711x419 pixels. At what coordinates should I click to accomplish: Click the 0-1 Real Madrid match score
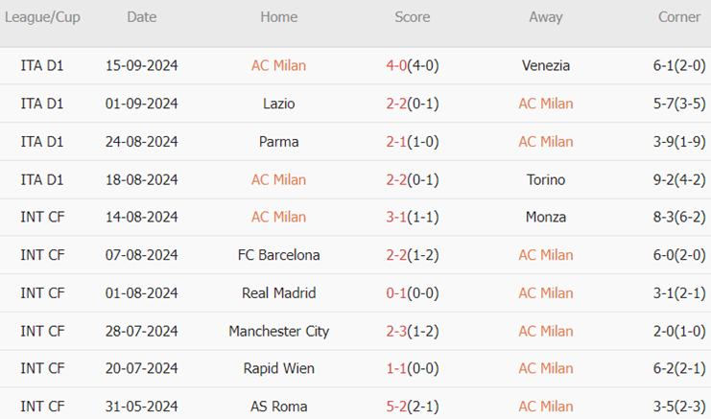click(x=395, y=293)
